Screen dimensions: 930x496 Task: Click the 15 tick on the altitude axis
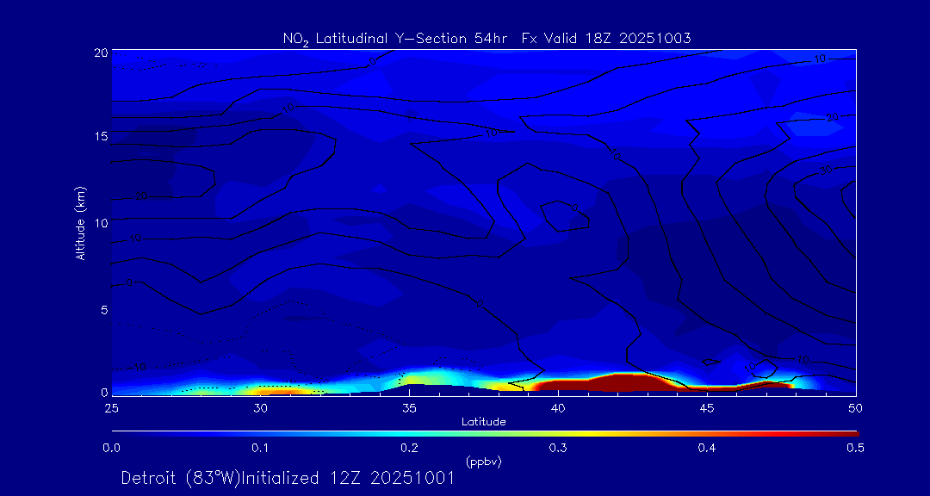pyautogui.click(x=101, y=137)
